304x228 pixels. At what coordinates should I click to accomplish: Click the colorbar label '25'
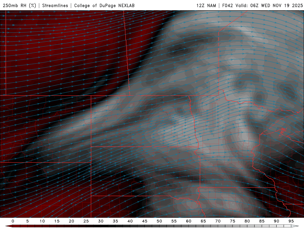[x=86, y=221]
